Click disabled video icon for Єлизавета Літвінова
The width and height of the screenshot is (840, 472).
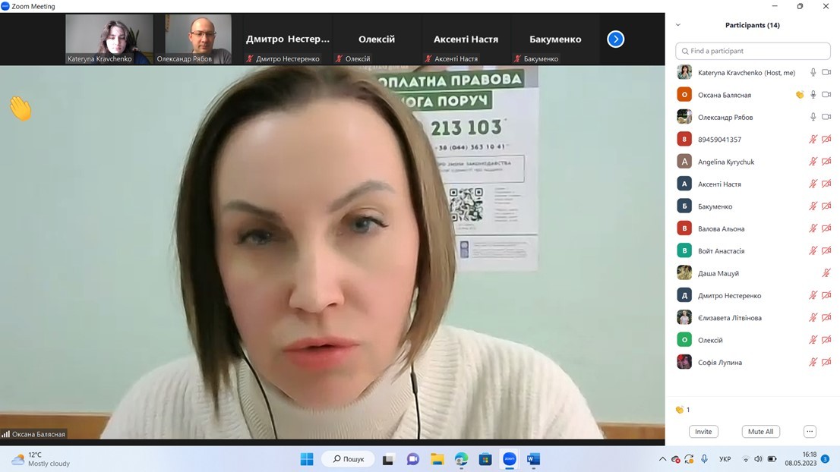826,317
